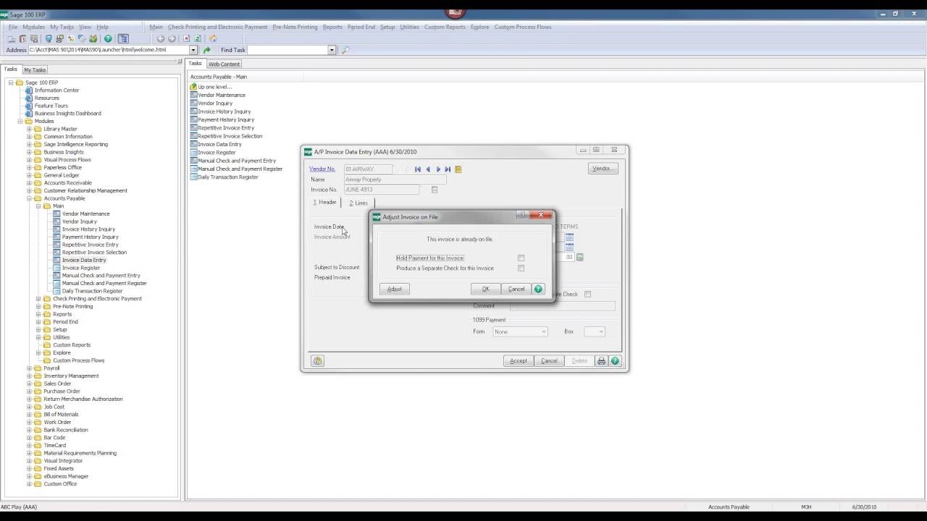Click the red Stop icon in toolbar
This screenshot has width=927, height=521.
click(186, 39)
